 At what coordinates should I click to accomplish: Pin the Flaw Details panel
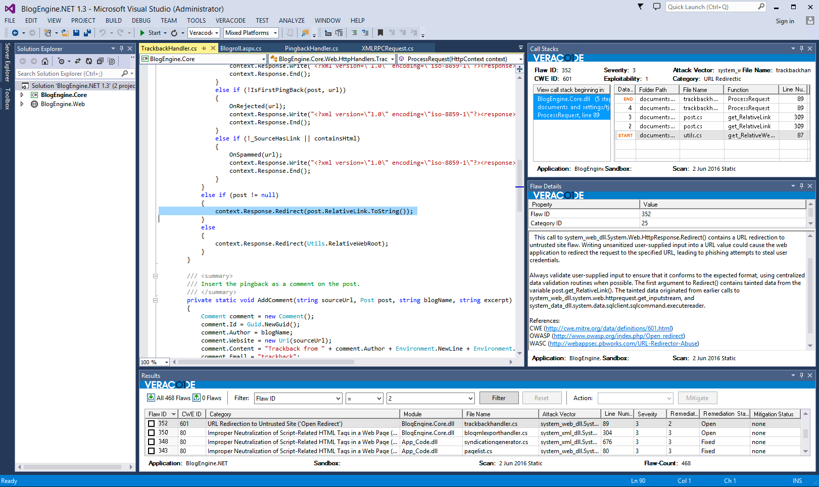(801, 186)
